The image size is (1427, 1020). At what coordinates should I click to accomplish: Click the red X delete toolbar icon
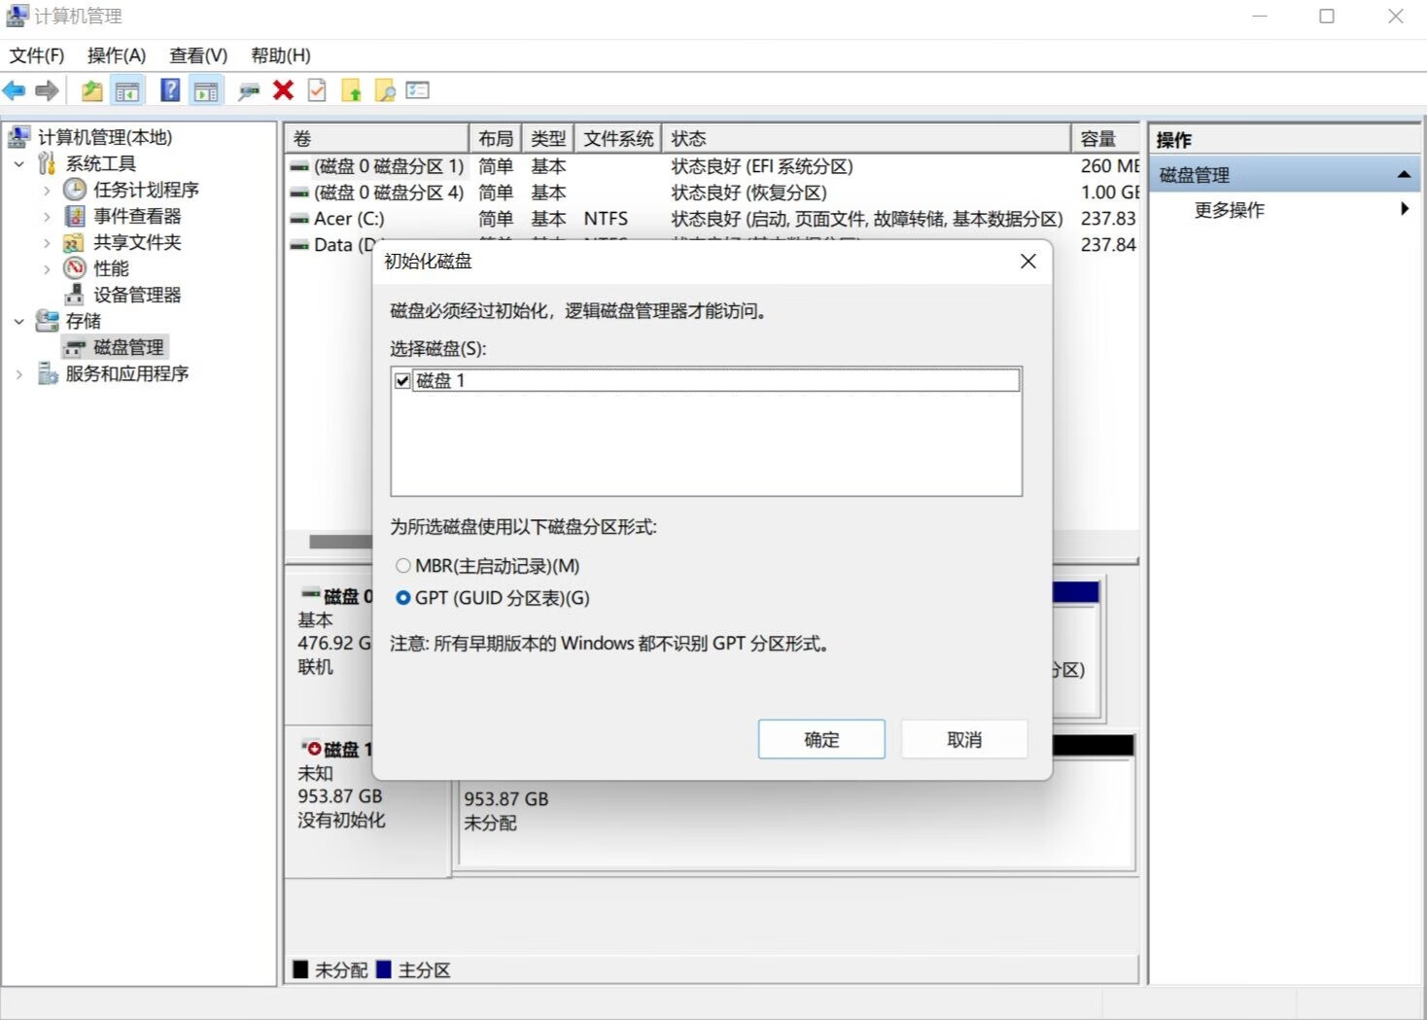tap(282, 90)
